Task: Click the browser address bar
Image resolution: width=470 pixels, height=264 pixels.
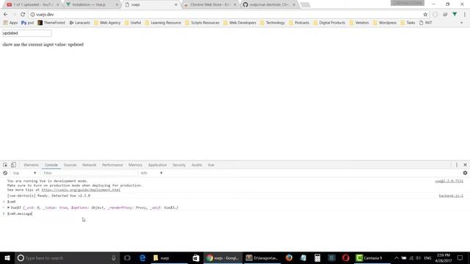Action: point(228,15)
